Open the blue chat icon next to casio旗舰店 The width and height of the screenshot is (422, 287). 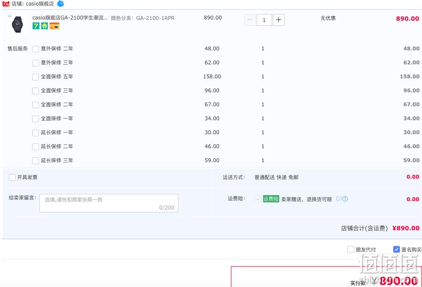(x=61, y=3)
